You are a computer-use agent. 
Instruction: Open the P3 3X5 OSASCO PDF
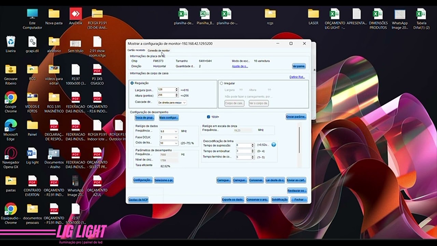[x=97, y=74]
